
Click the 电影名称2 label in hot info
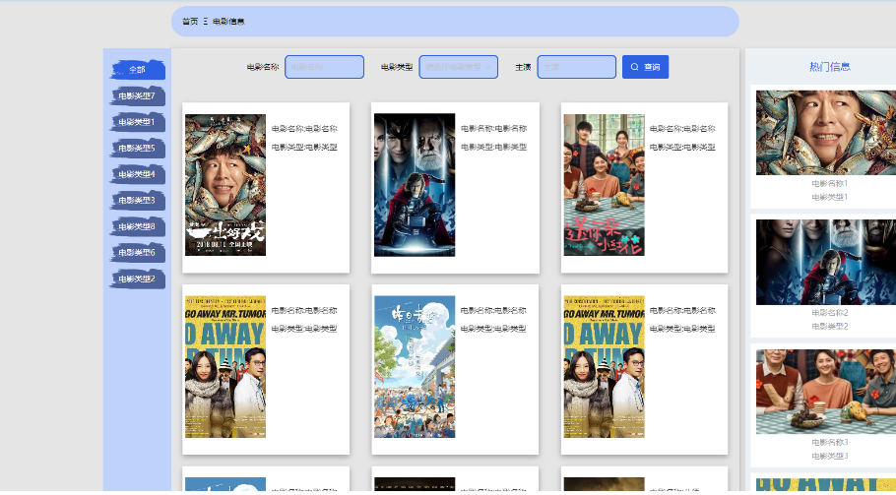830,313
